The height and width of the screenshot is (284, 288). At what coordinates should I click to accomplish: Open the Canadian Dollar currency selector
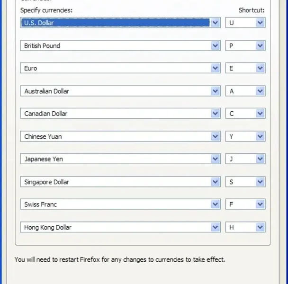tap(216, 114)
